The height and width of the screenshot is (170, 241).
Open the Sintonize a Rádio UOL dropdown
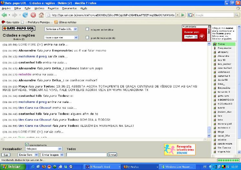[x=61, y=29]
